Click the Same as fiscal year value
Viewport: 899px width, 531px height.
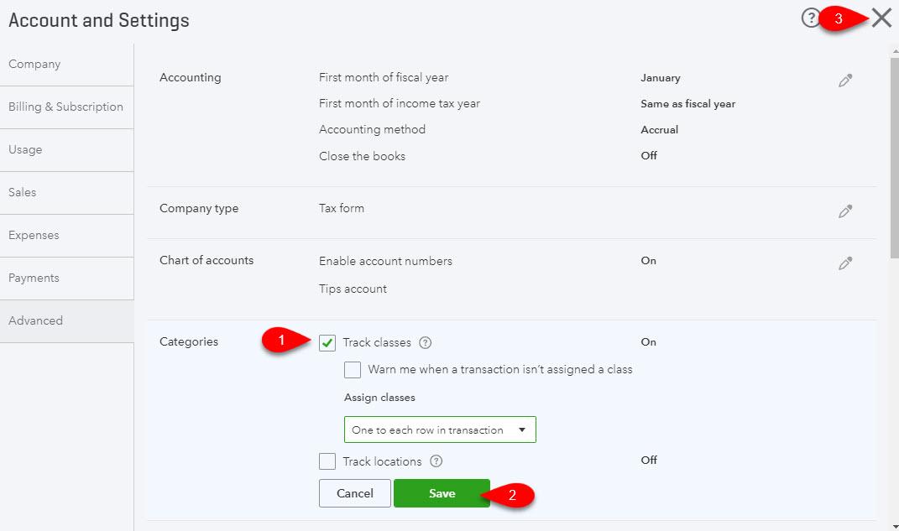coord(688,104)
